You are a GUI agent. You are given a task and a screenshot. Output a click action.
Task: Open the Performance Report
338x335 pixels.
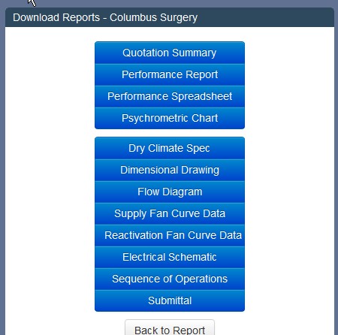pyautogui.click(x=170, y=74)
